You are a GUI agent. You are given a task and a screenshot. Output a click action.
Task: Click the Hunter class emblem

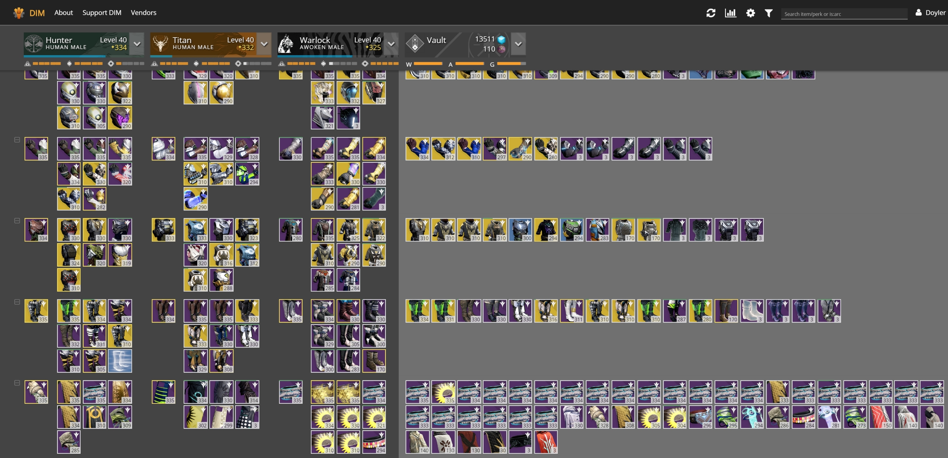[x=34, y=44]
